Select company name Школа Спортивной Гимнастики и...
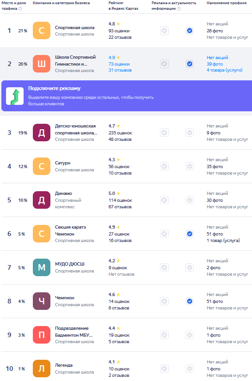 75,60
